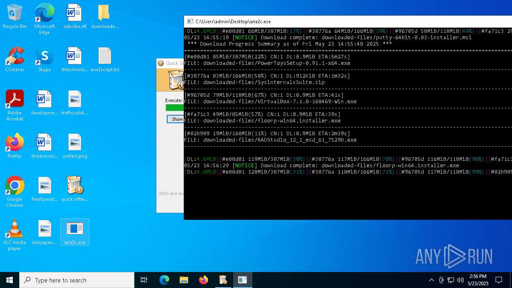Open Firefox from the taskbar
The image size is (512, 288).
203,280
